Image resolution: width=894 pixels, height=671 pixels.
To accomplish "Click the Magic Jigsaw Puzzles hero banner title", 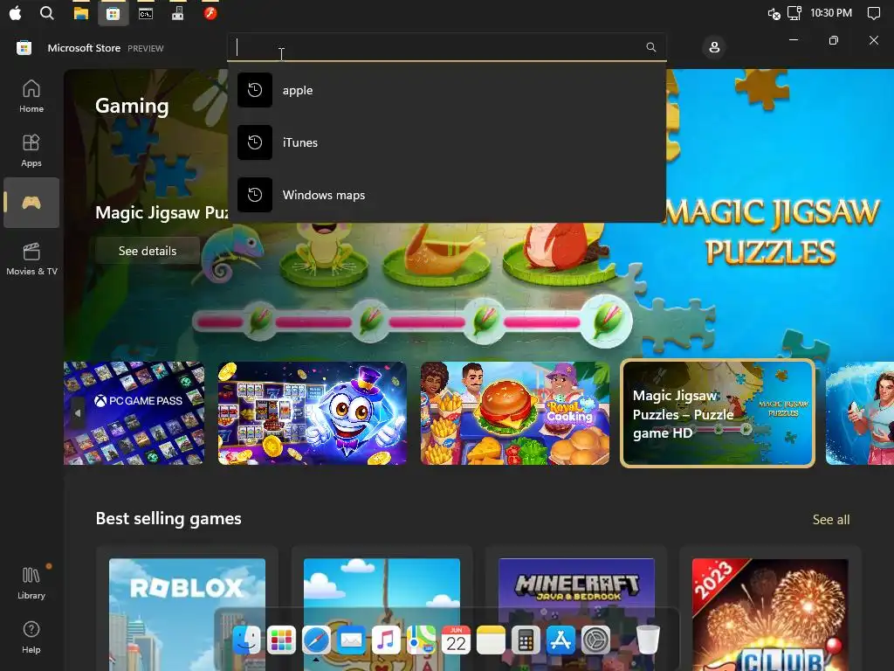I will [x=162, y=213].
